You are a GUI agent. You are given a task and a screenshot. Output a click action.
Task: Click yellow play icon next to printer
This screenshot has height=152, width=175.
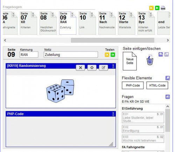pos(152,8)
